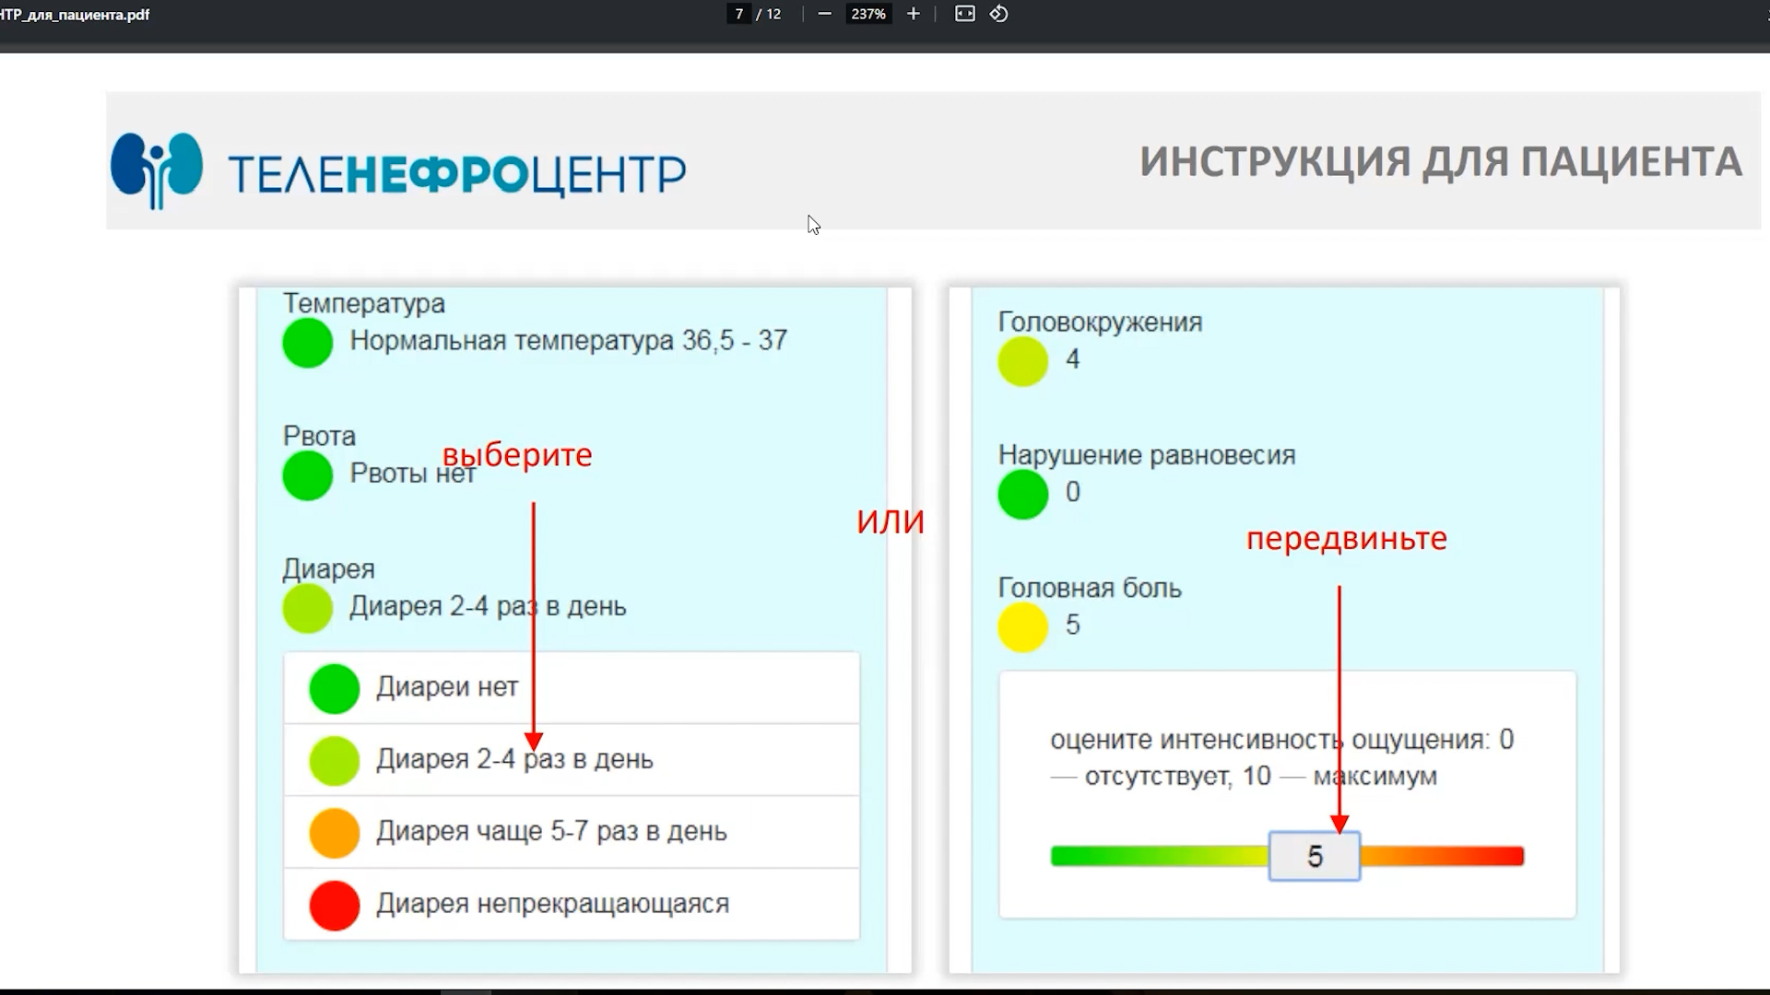The height and width of the screenshot is (995, 1770).
Task: Expand the Нарушение равновесия value 0
Action: click(1072, 493)
